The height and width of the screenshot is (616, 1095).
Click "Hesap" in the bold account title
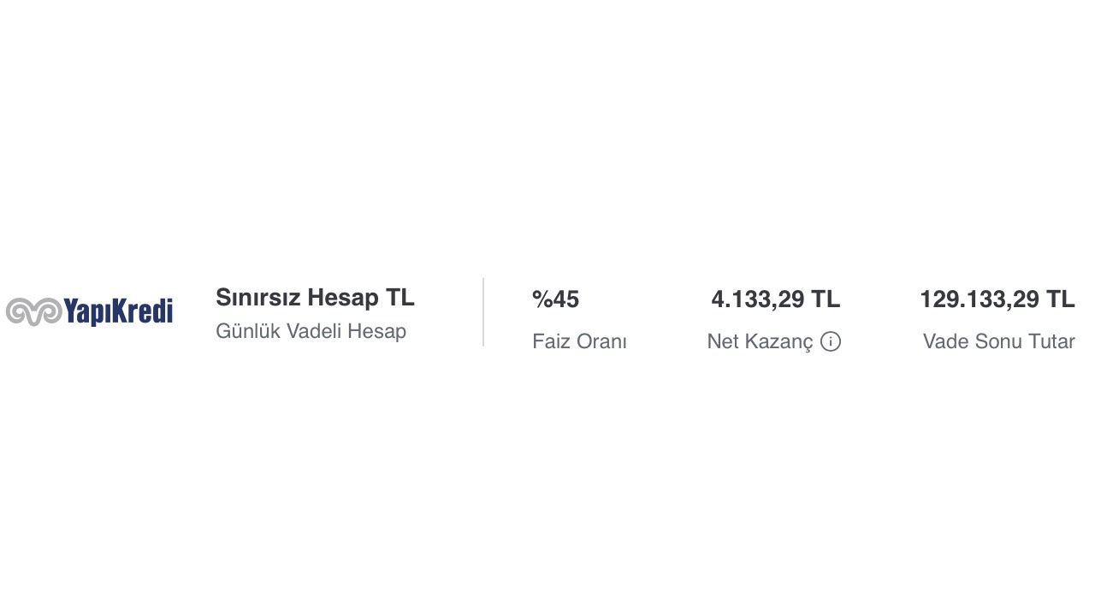pyautogui.click(x=342, y=298)
